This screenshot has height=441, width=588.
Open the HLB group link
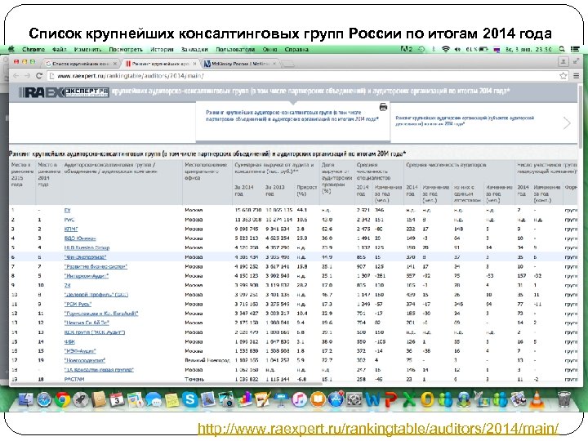(87, 248)
